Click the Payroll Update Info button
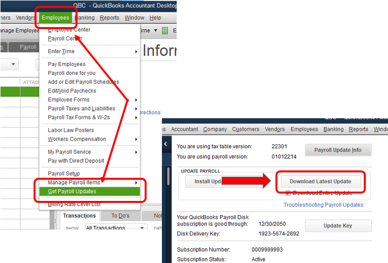 click(x=338, y=150)
